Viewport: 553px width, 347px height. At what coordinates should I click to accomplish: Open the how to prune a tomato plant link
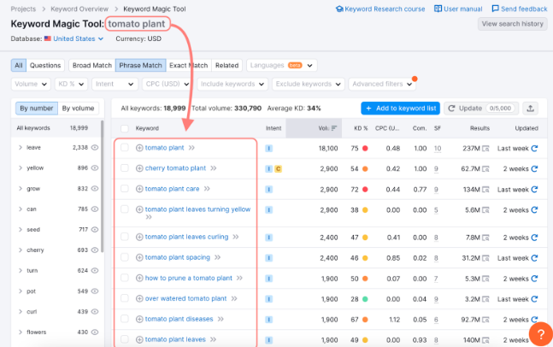tap(189, 278)
